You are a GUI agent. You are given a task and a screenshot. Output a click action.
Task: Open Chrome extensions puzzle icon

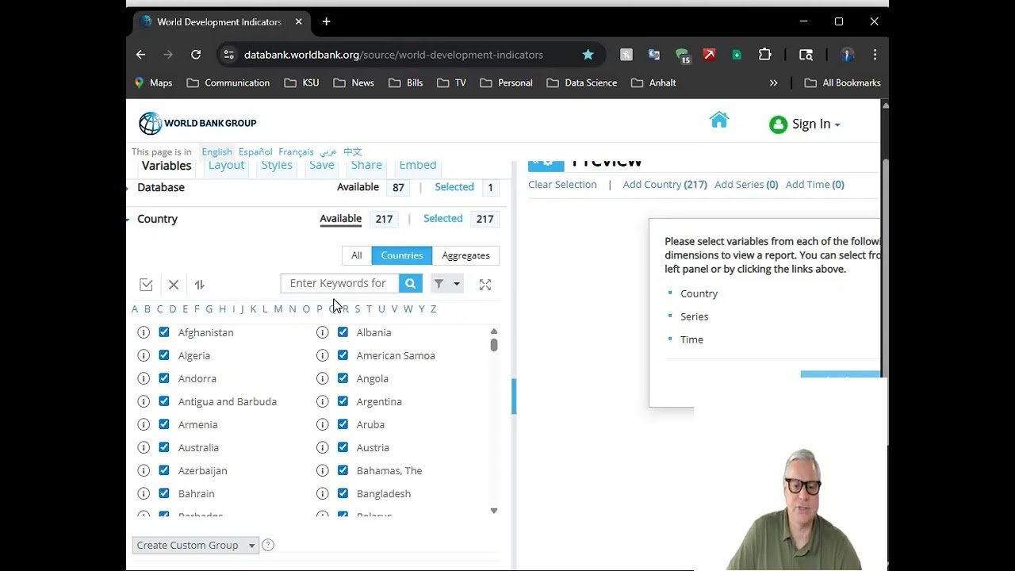(764, 55)
